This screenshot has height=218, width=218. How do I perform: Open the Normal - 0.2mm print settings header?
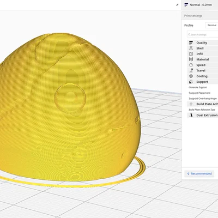click(x=200, y=5)
